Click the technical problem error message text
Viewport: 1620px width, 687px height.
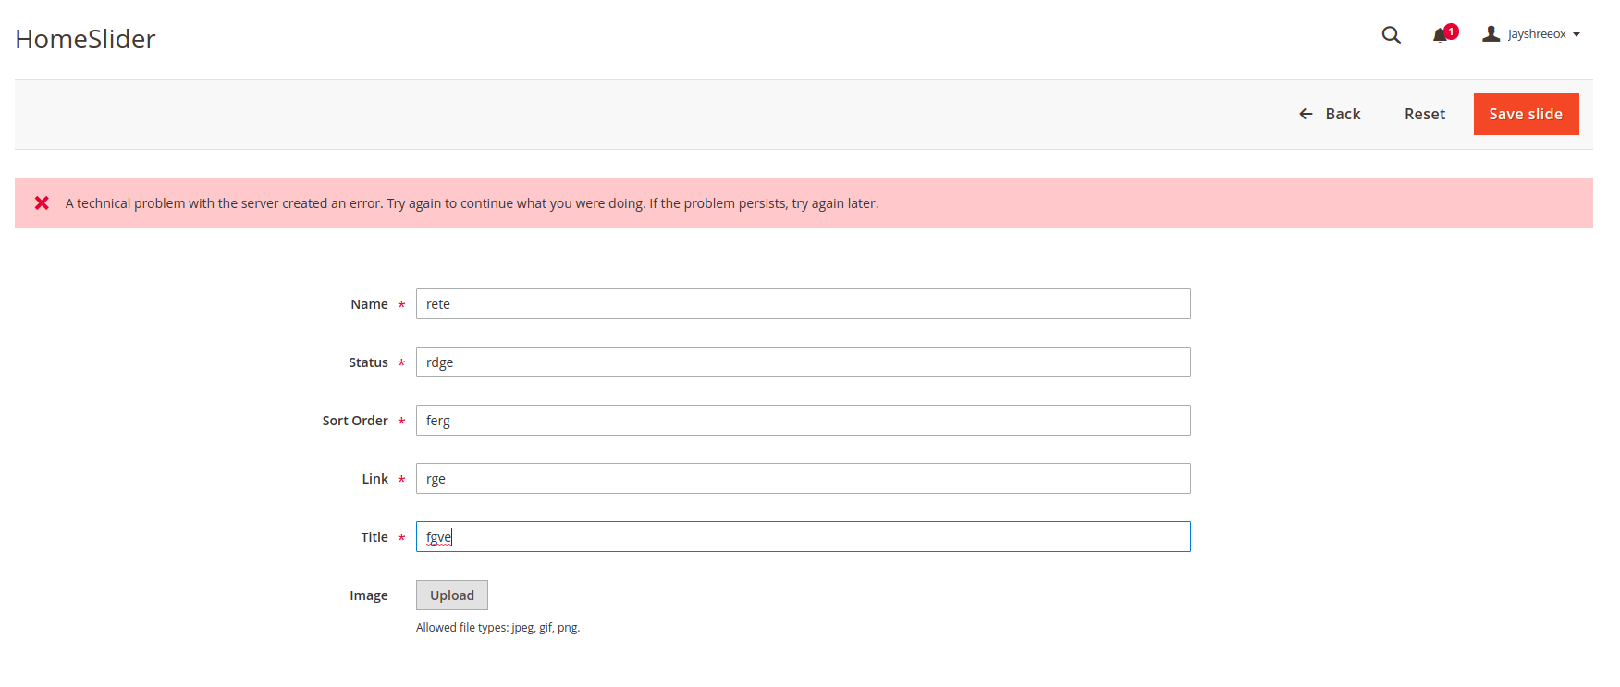tap(472, 203)
